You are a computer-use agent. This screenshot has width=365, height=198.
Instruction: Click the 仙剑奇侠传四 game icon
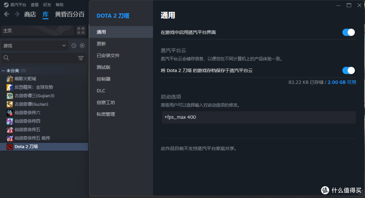point(9,121)
